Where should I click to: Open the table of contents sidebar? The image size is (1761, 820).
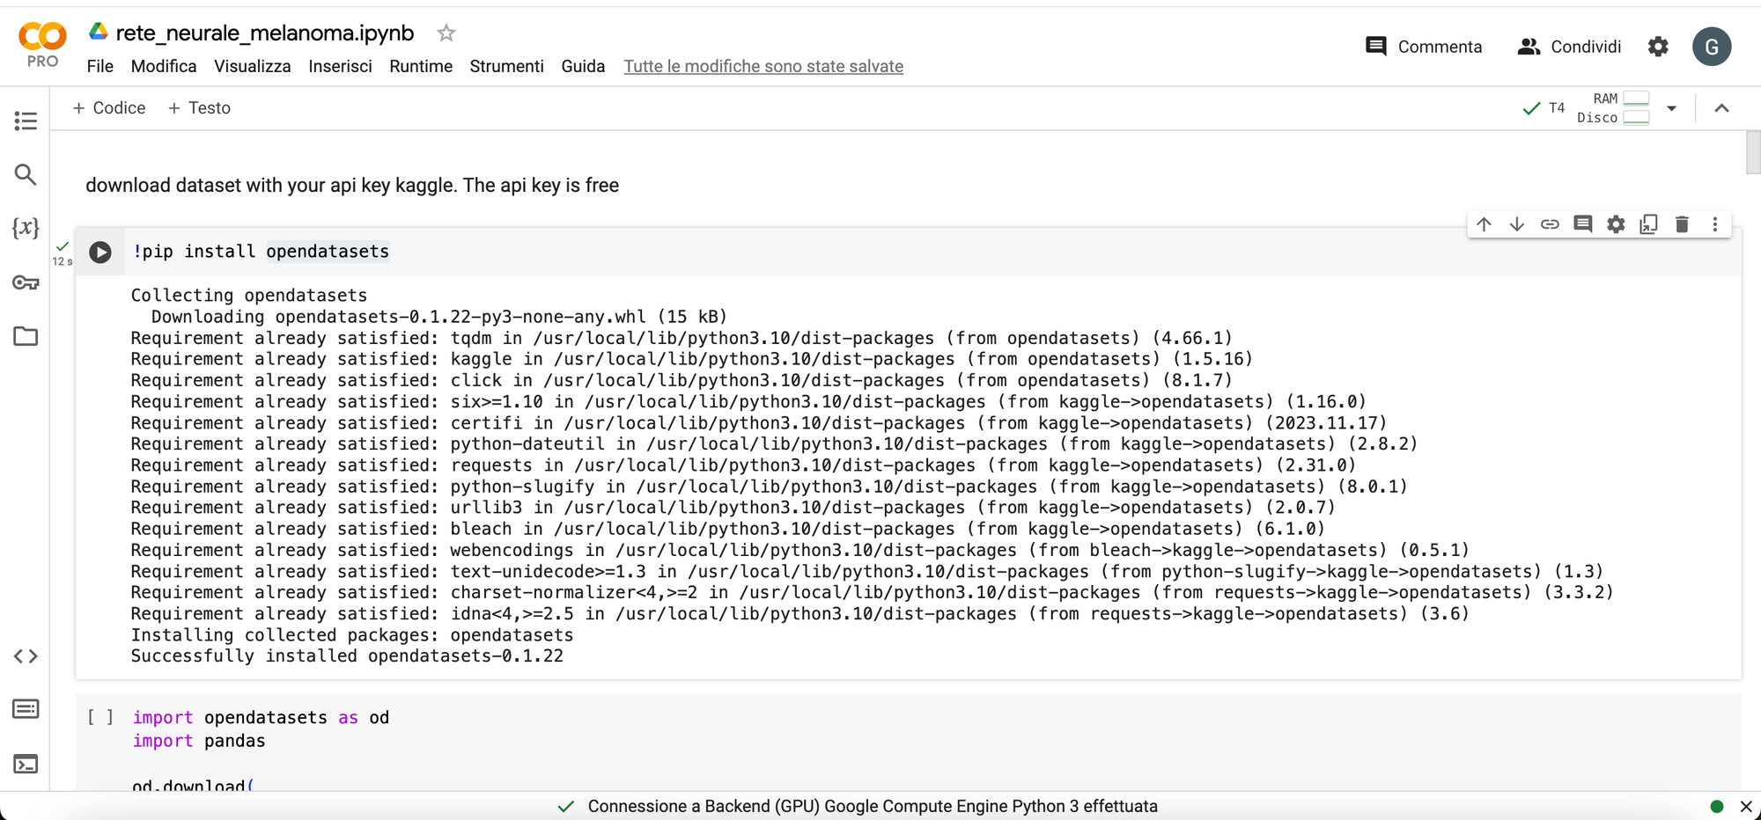[x=26, y=121]
